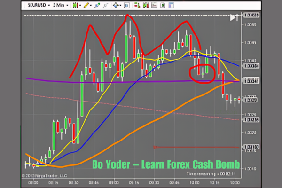Select the red horizontal line on the chart

coord(196,147)
